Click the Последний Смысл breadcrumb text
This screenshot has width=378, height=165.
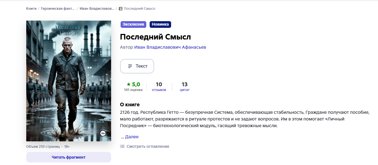pos(139,9)
